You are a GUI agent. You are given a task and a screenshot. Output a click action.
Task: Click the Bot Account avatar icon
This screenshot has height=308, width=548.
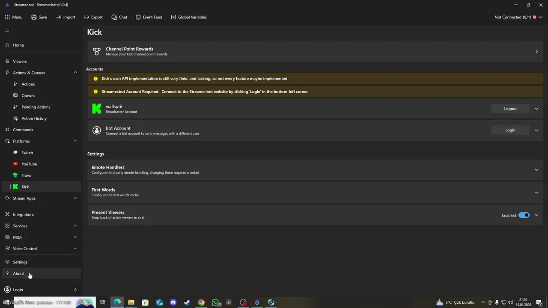click(97, 130)
